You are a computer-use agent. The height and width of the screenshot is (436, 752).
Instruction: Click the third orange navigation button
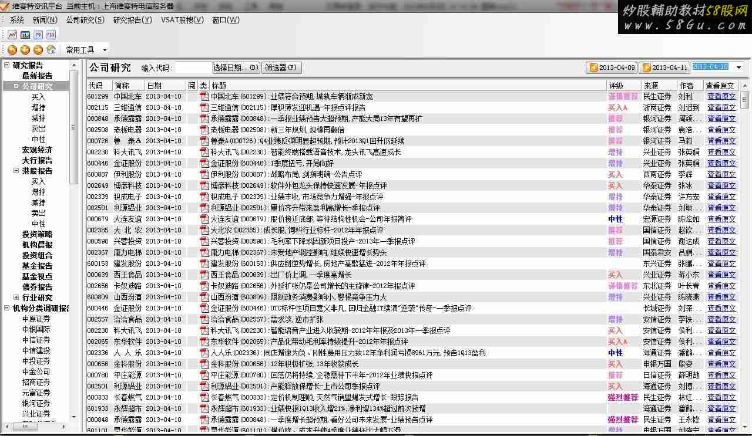[x=38, y=50]
